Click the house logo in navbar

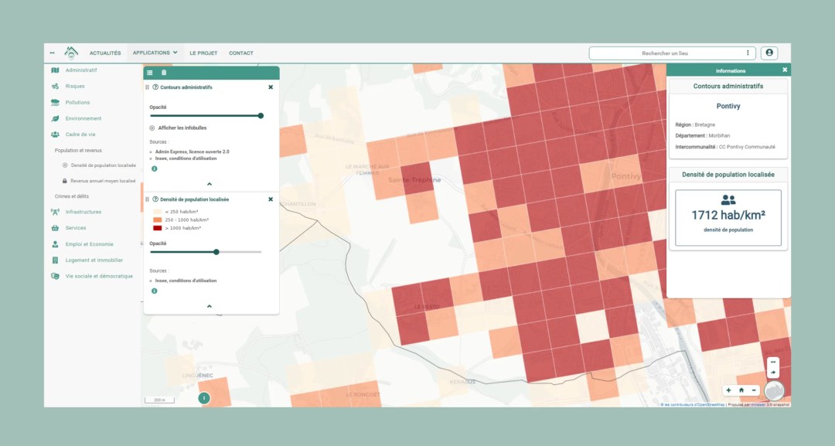click(71, 52)
